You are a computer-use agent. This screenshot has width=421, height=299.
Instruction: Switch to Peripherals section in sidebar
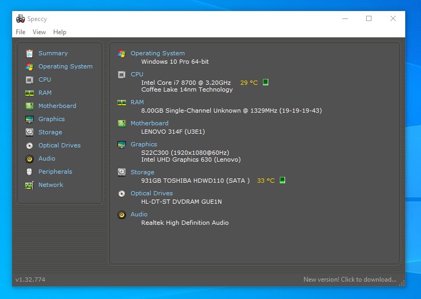pos(55,172)
